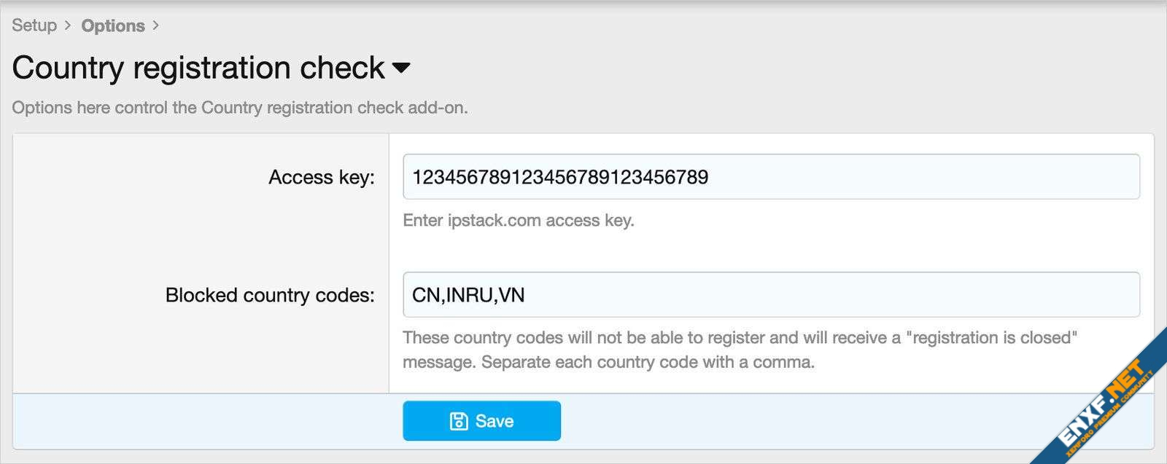Click into the Blocked country codes field

click(771, 295)
